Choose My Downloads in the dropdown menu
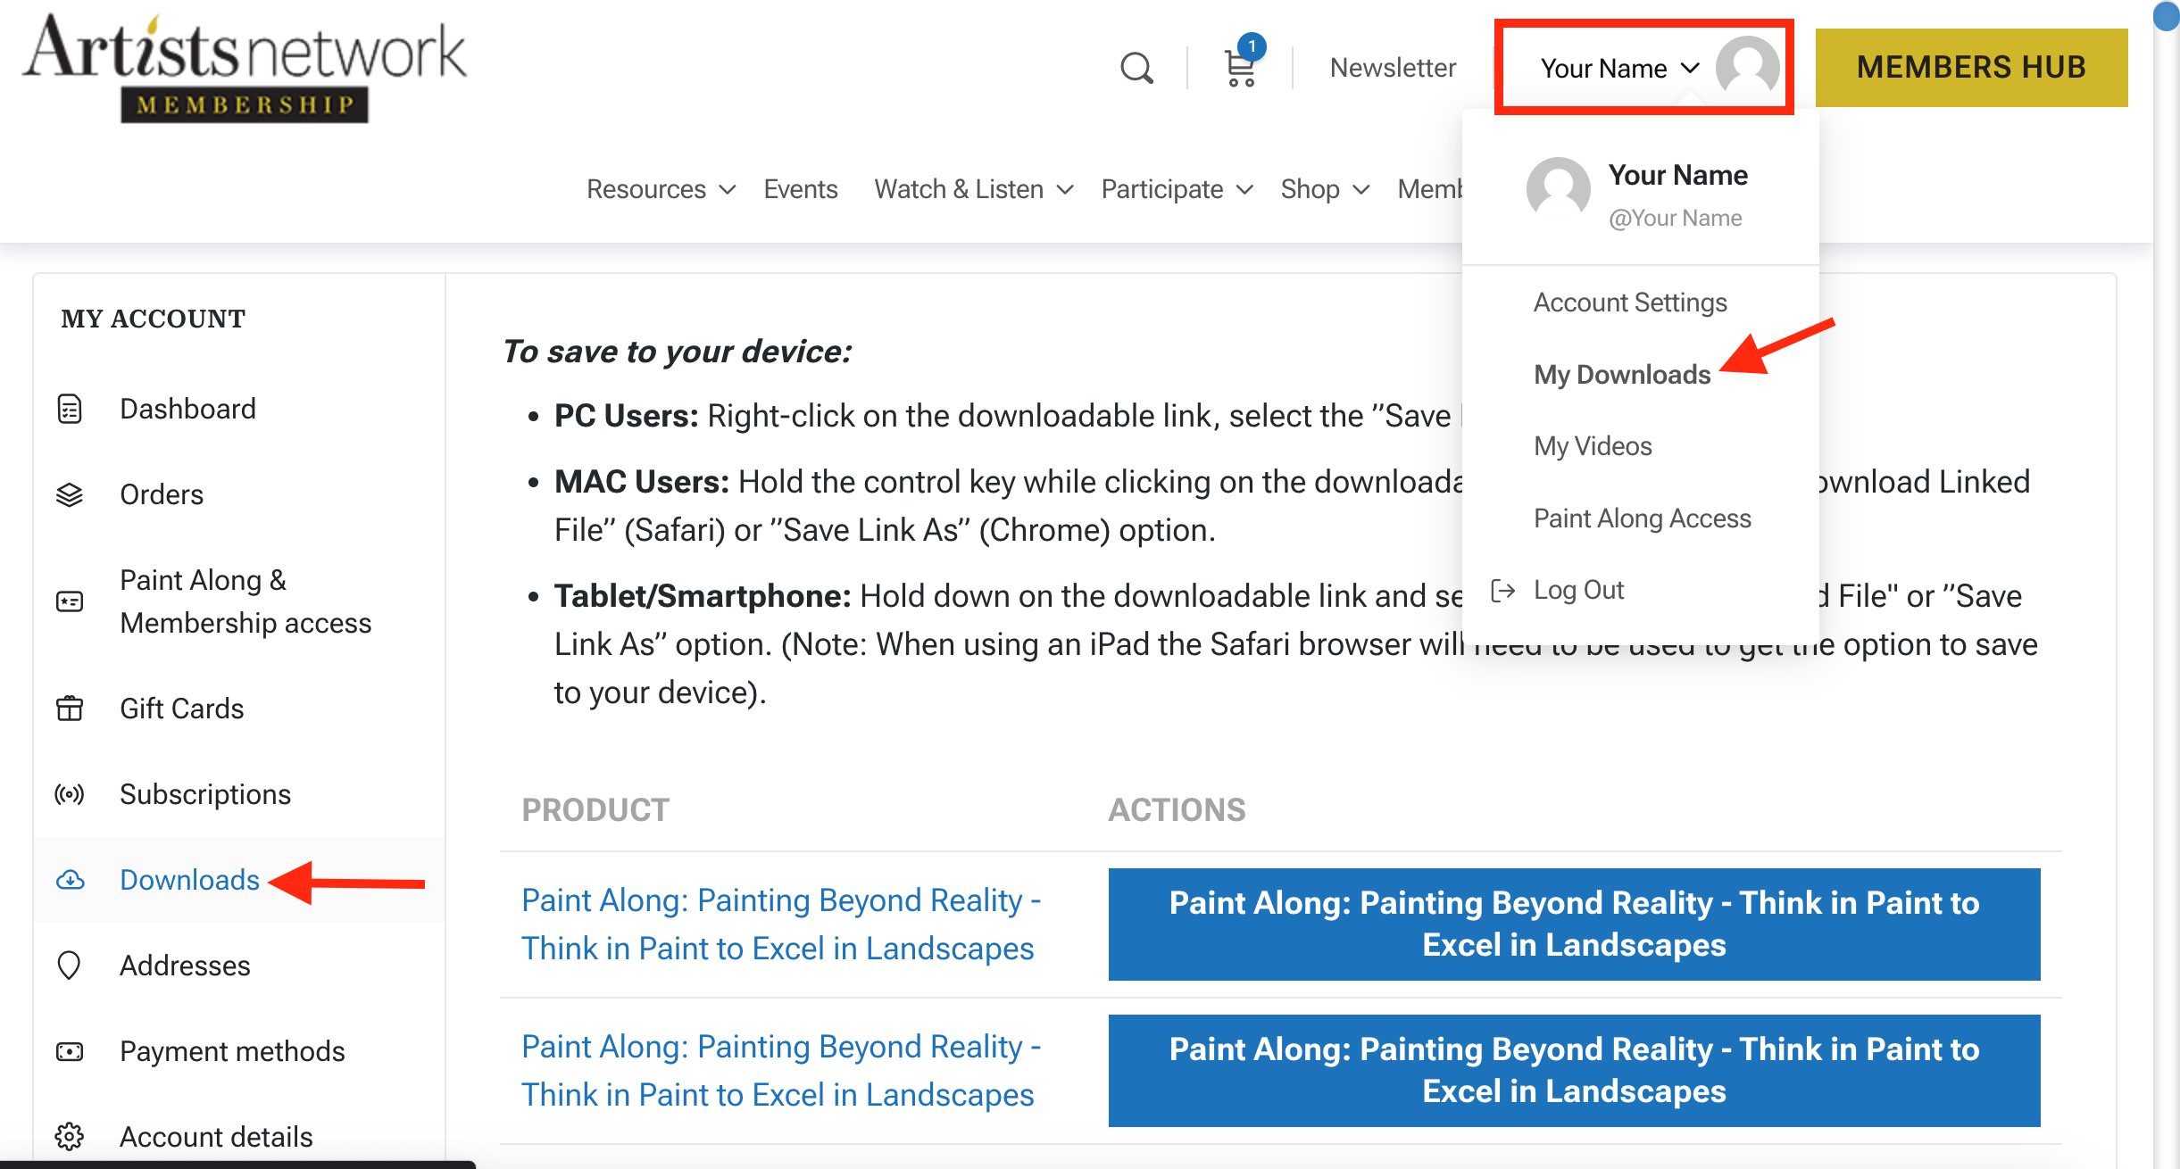Image resolution: width=2180 pixels, height=1169 pixels. pos(1622,375)
